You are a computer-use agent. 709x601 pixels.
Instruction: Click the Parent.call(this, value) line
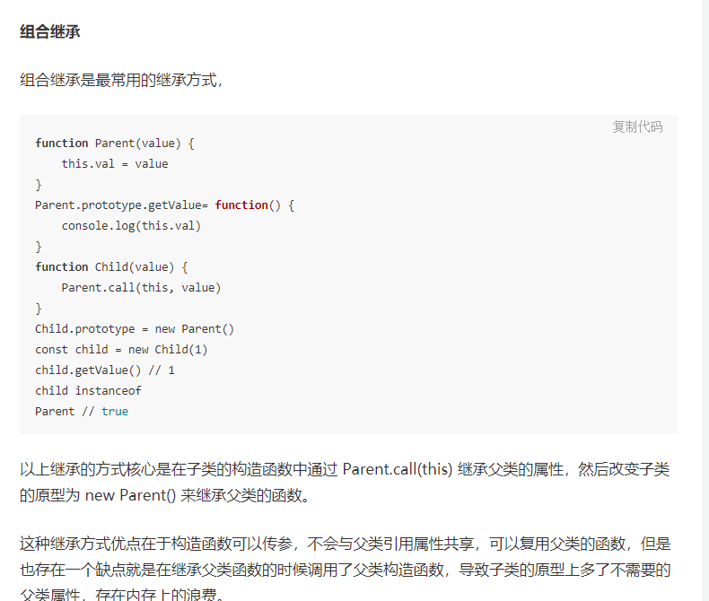tap(141, 288)
